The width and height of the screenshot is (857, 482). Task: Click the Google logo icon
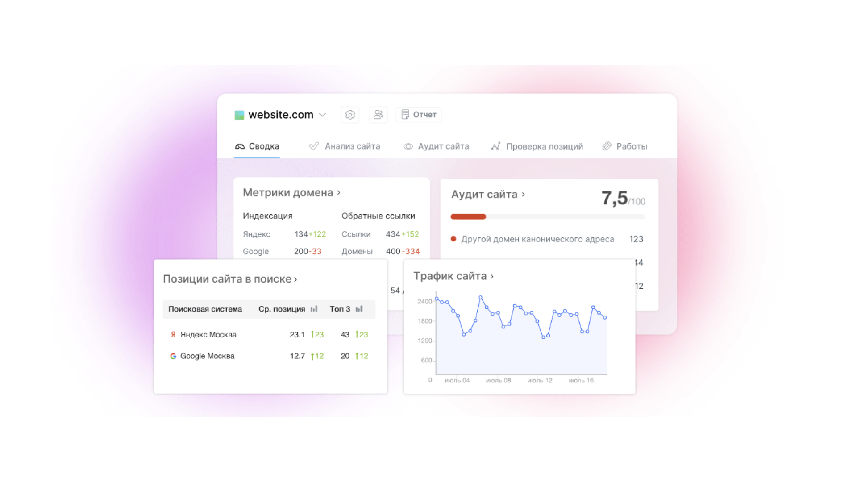(173, 356)
